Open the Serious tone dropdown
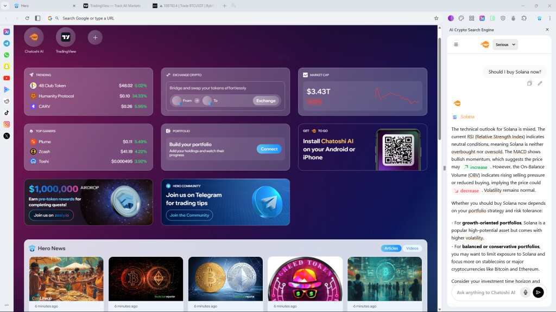This screenshot has height=312, width=556. [505, 44]
